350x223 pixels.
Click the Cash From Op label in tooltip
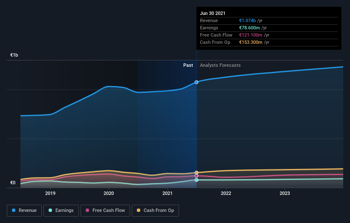pyautogui.click(x=215, y=42)
